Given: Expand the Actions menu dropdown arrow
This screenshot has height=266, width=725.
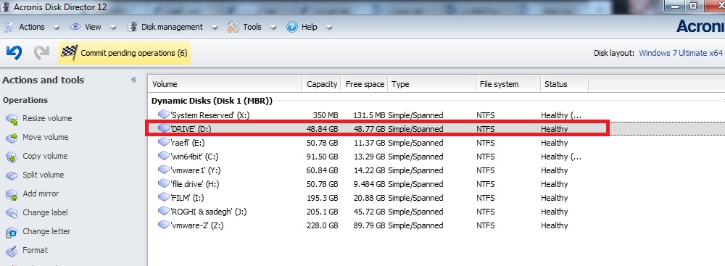Looking at the screenshot, I should point(57,28).
